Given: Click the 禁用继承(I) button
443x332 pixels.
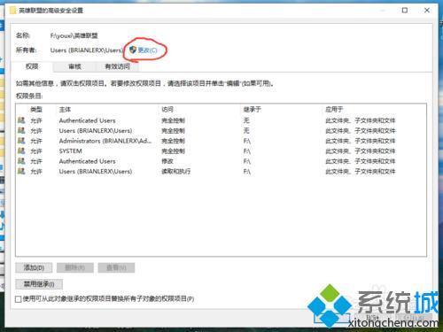Looking at the screenshot, I should click(39, 284).
